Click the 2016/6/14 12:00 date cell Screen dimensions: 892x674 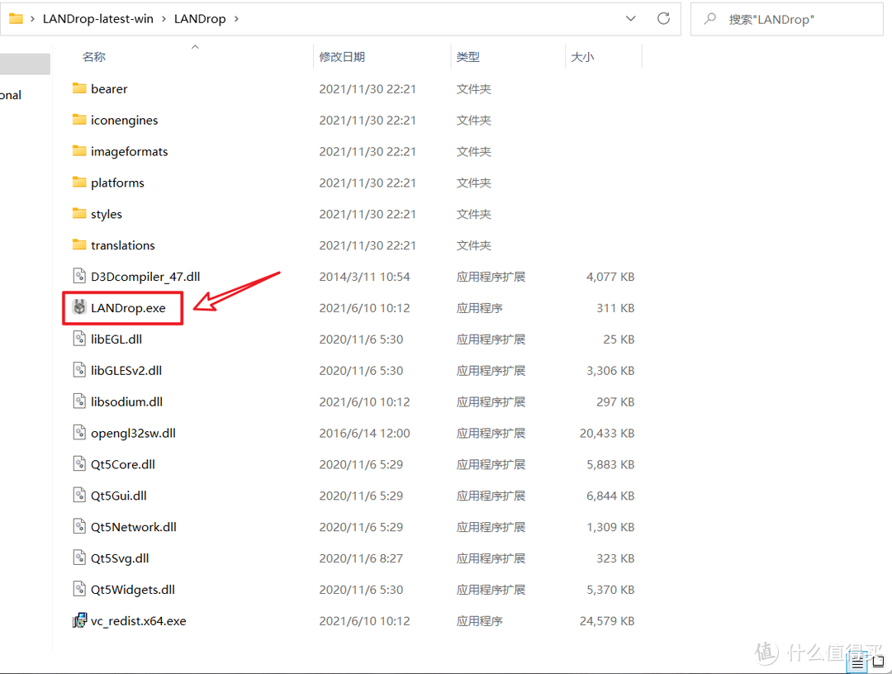[365, 433]
